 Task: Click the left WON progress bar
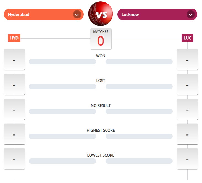62,62
